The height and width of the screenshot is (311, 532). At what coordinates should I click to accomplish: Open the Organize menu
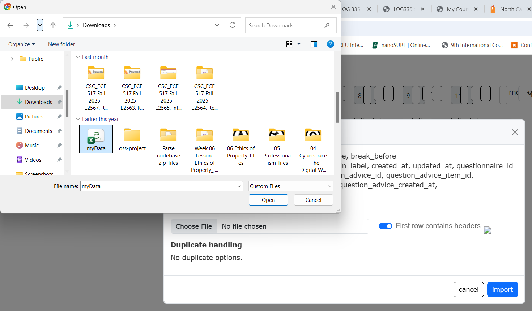pyautogui.click(x=21, y=44)
